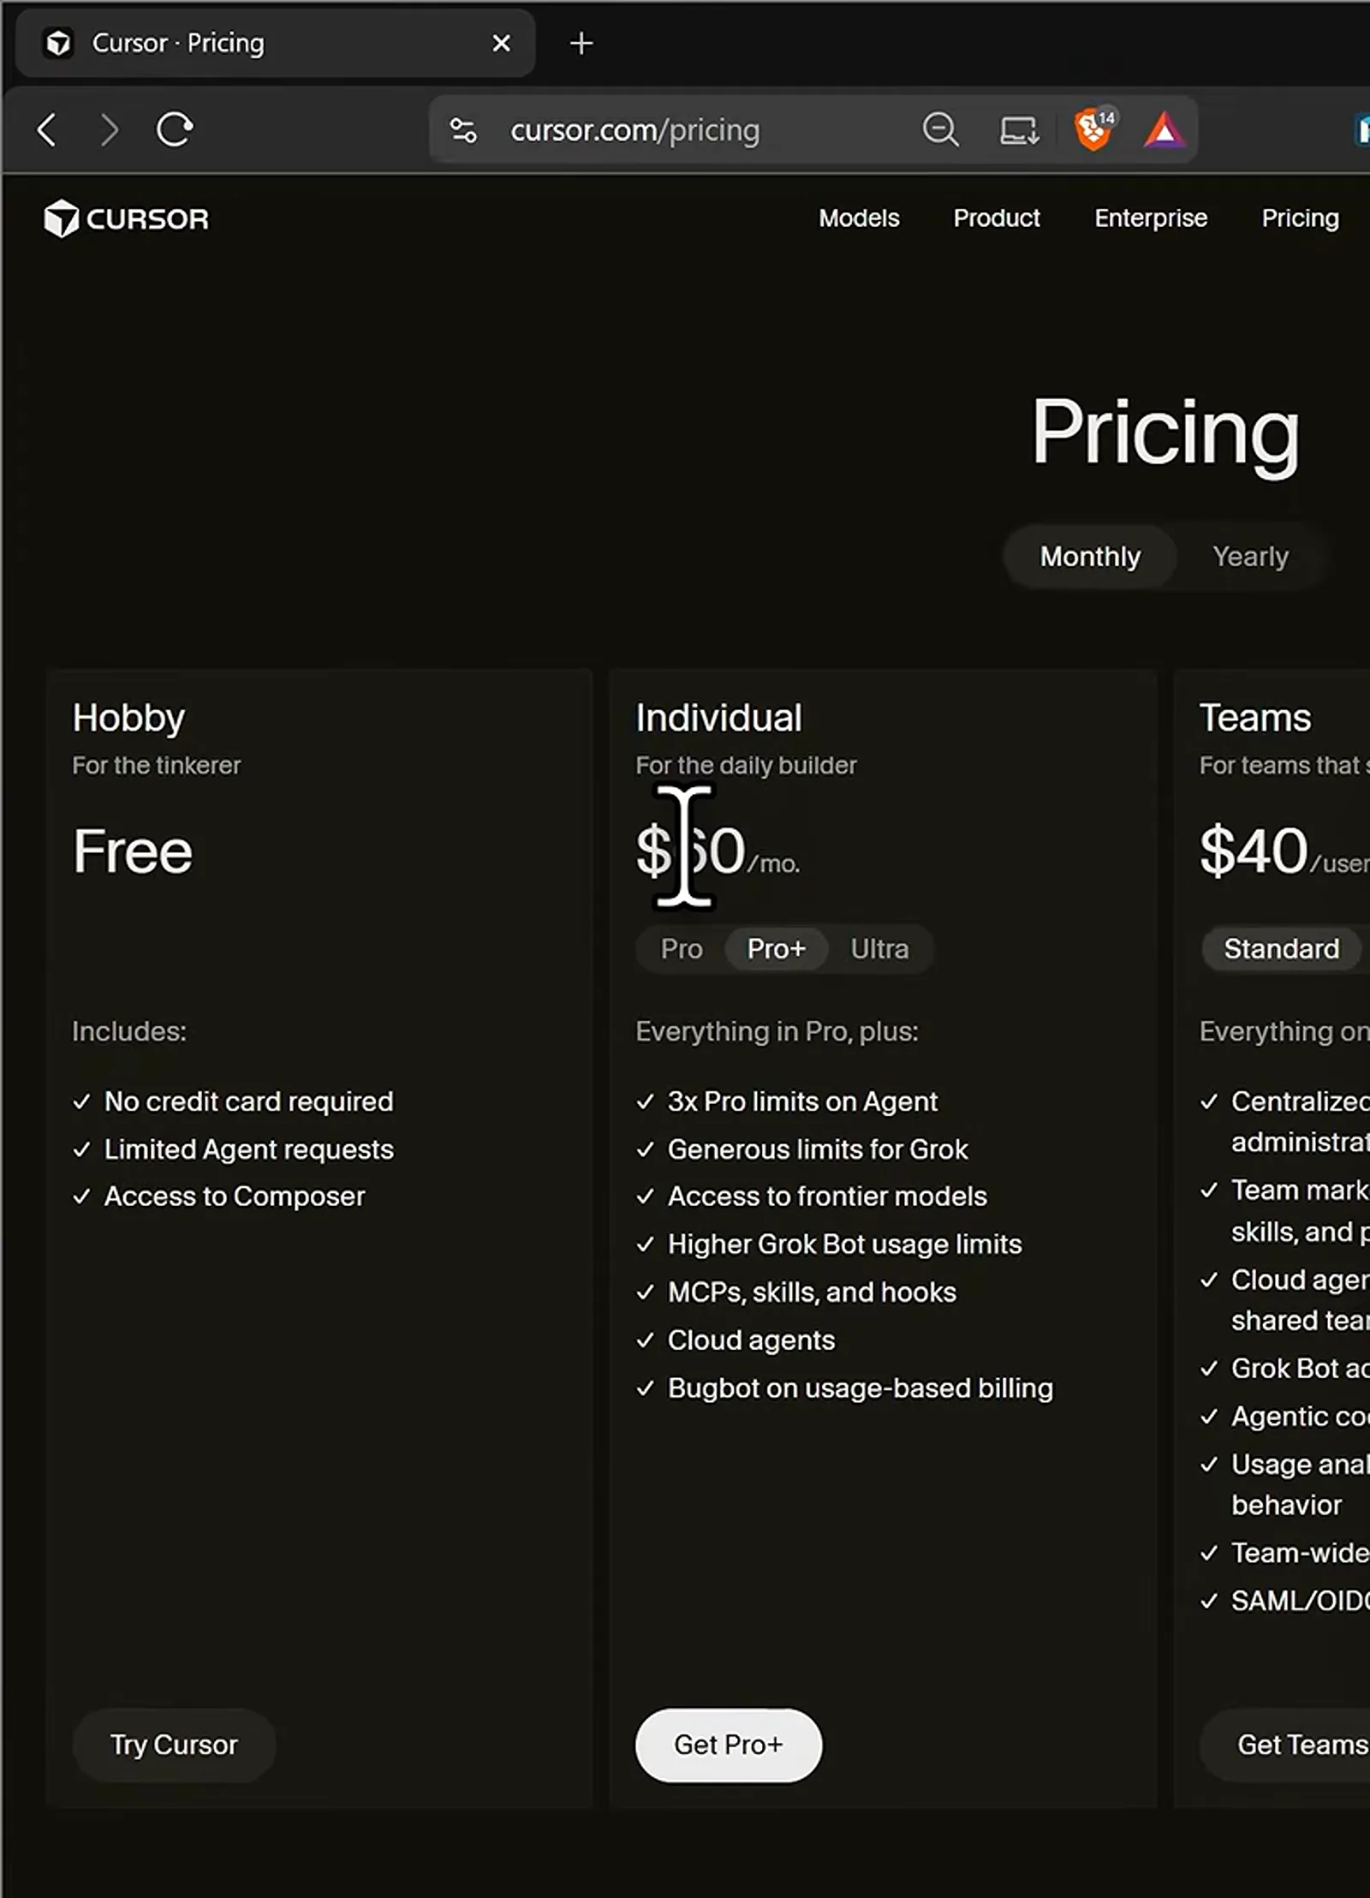Select the Standard tier under Teams
The image size is (1370, 1898).
(x=1281, y=949)
